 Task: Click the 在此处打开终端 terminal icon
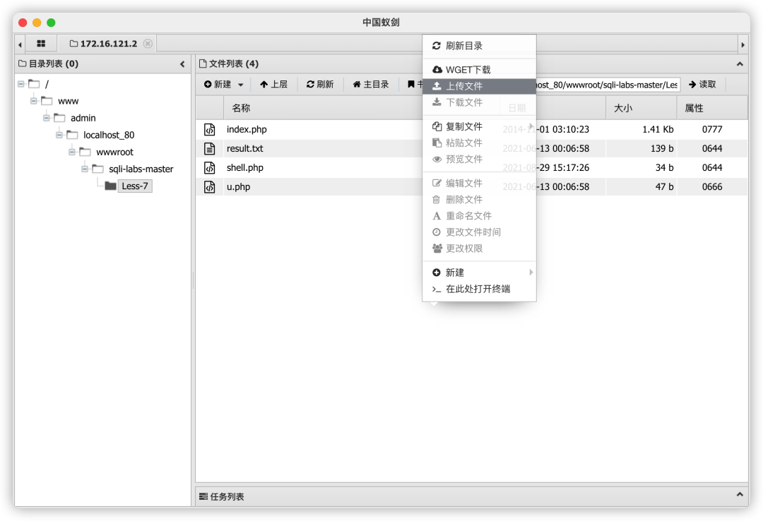[437, 289]
